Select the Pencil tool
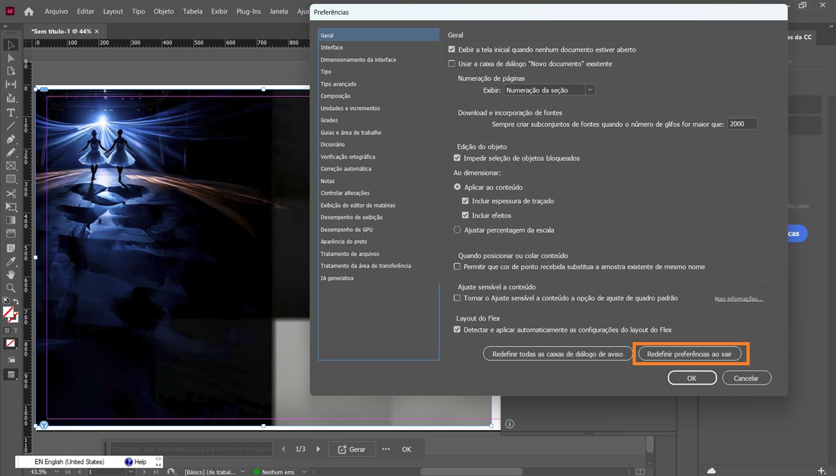Image resolution: width=836 pixels, height=476 pixels. 11,152
